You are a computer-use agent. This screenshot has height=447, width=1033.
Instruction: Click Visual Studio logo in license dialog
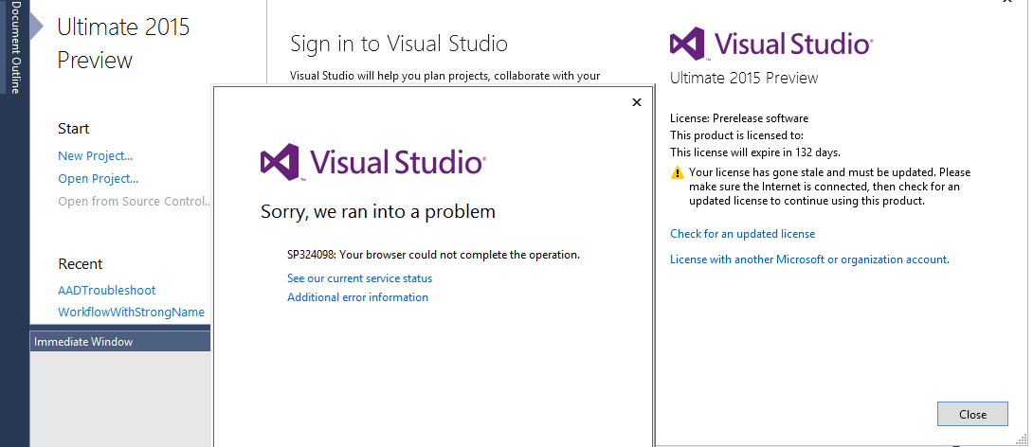(x=771, y=45)
